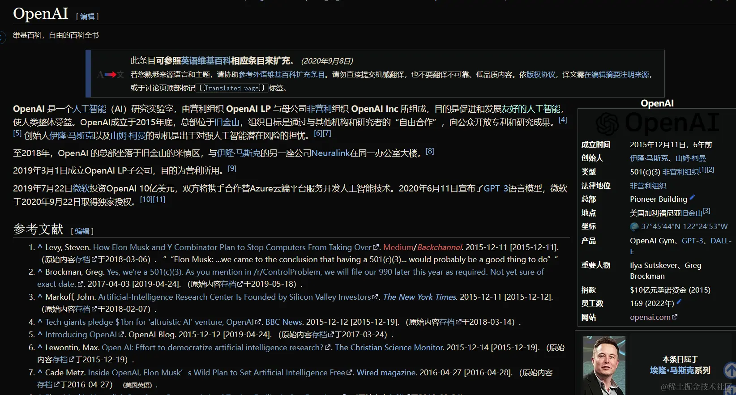The width and height of the screenshot is (736, 395).
Task: Open the BBC News link
Action: [283, 322]
